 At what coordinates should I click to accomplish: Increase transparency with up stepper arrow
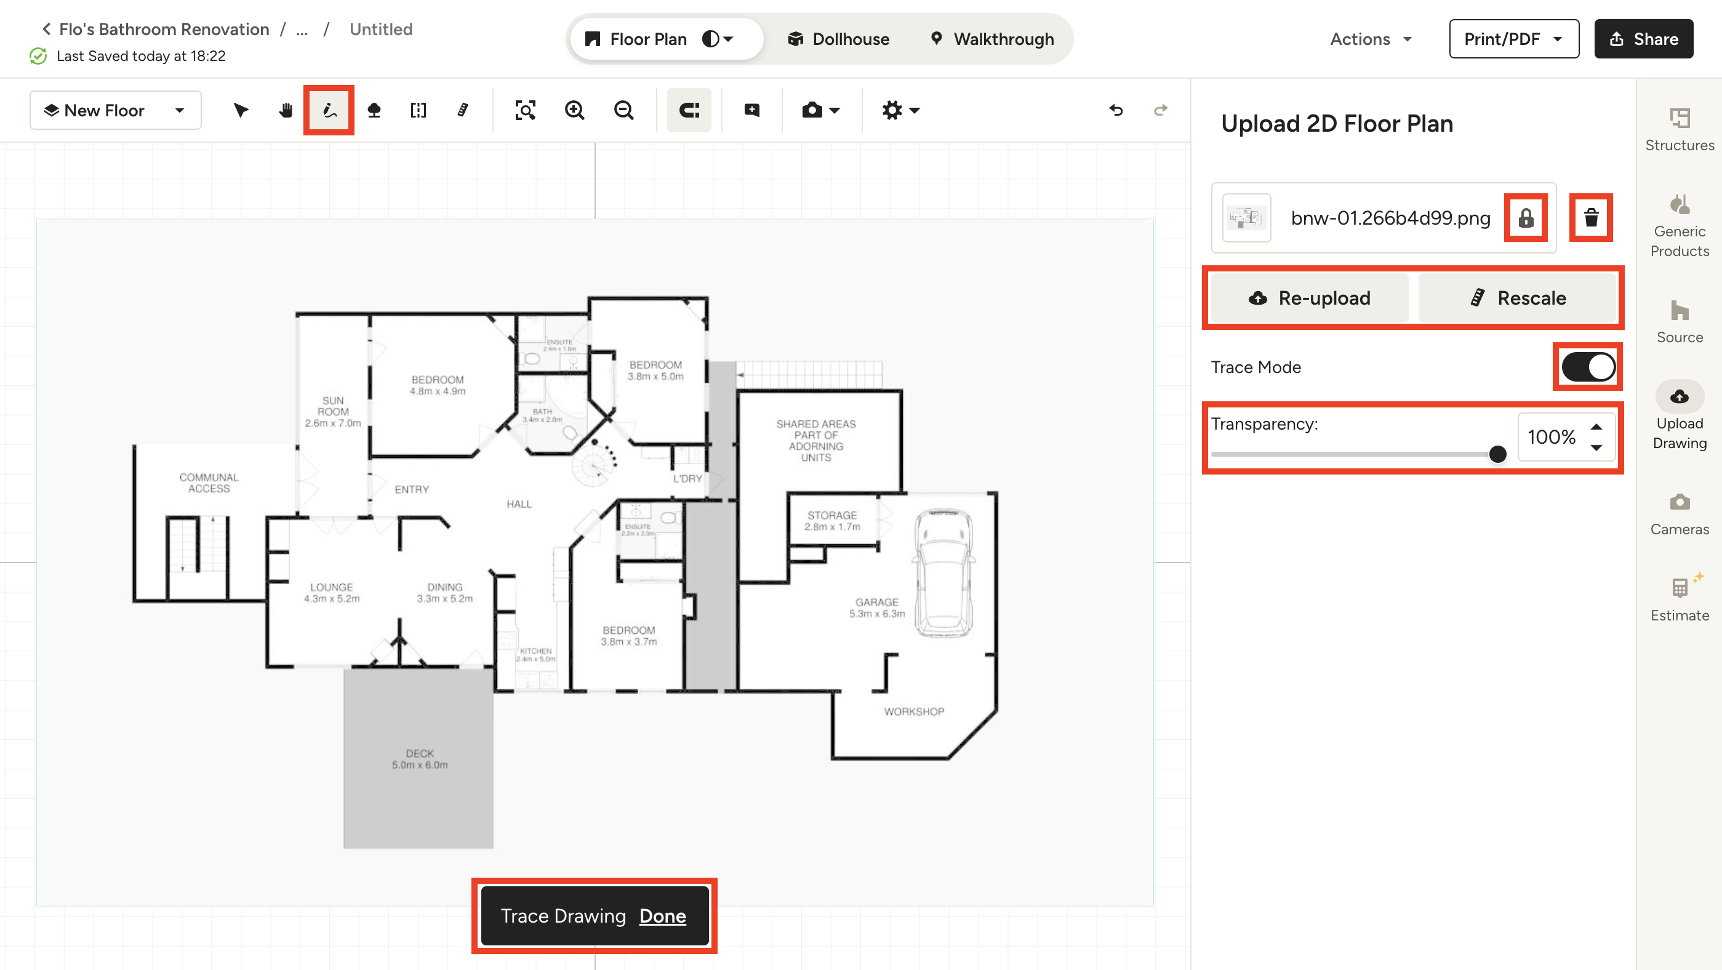tap(1596, 427)
